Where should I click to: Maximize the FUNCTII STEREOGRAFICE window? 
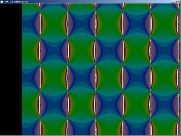[x=175, y=2]
